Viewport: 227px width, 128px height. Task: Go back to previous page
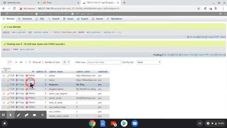[4, 9]
